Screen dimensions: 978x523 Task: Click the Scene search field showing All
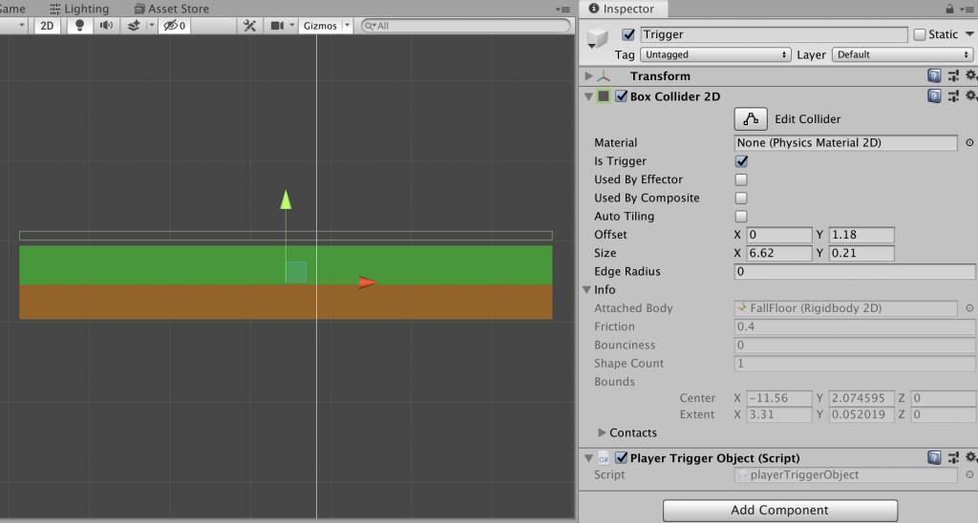point(466,26)
